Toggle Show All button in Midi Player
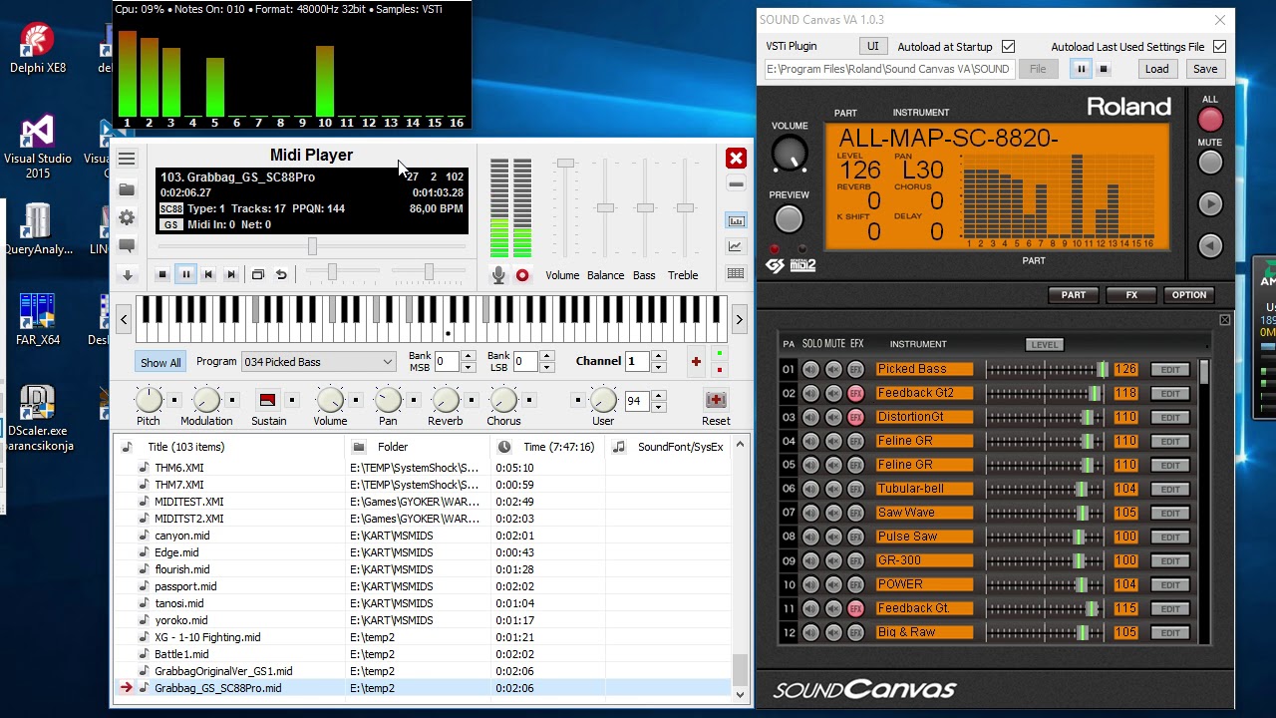 [160, 362]
